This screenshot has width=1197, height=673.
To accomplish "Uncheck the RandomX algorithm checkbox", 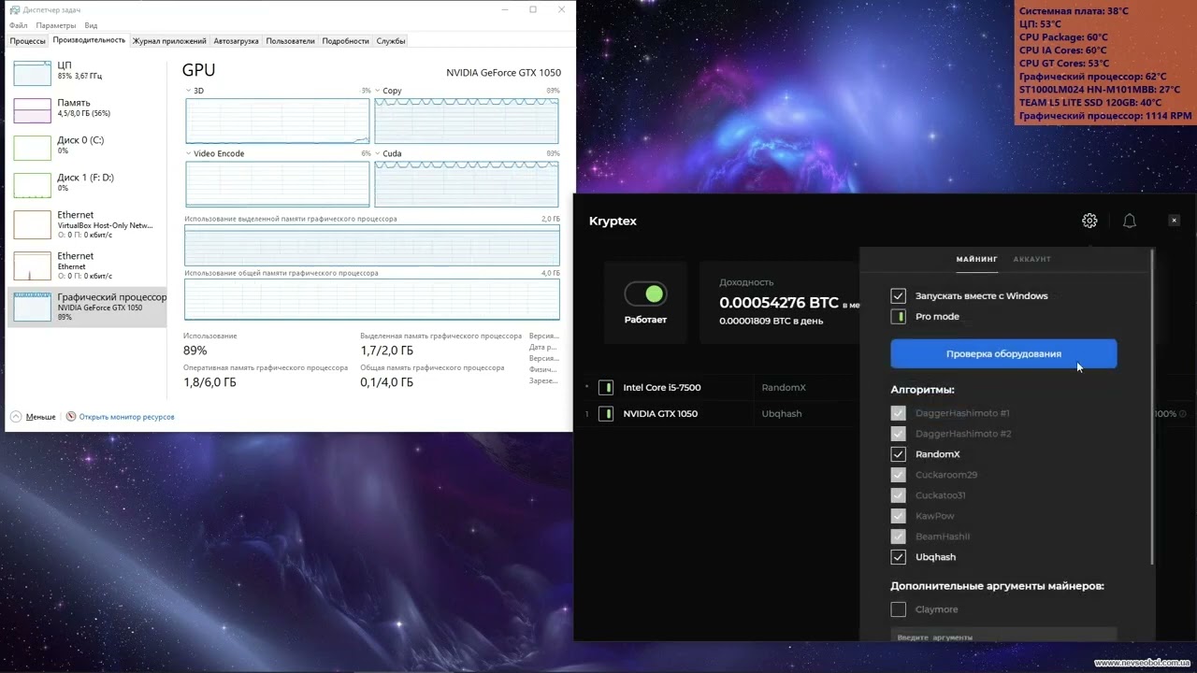I will [898, 454].
